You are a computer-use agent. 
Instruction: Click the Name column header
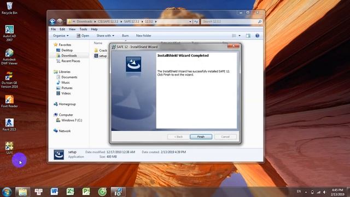click(98, 43)
